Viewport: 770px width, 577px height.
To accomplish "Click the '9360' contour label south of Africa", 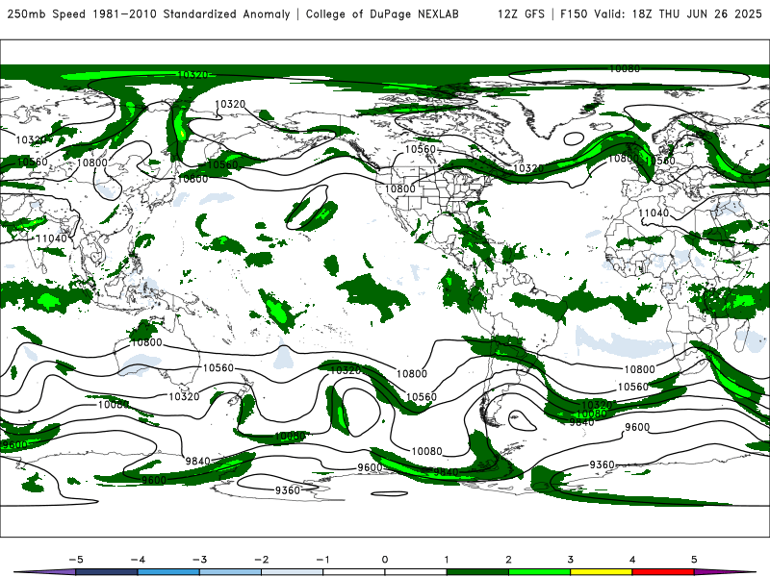I will (603, 464).
